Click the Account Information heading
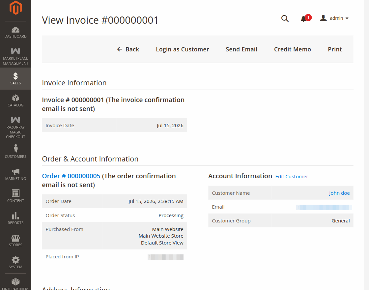 240,176
